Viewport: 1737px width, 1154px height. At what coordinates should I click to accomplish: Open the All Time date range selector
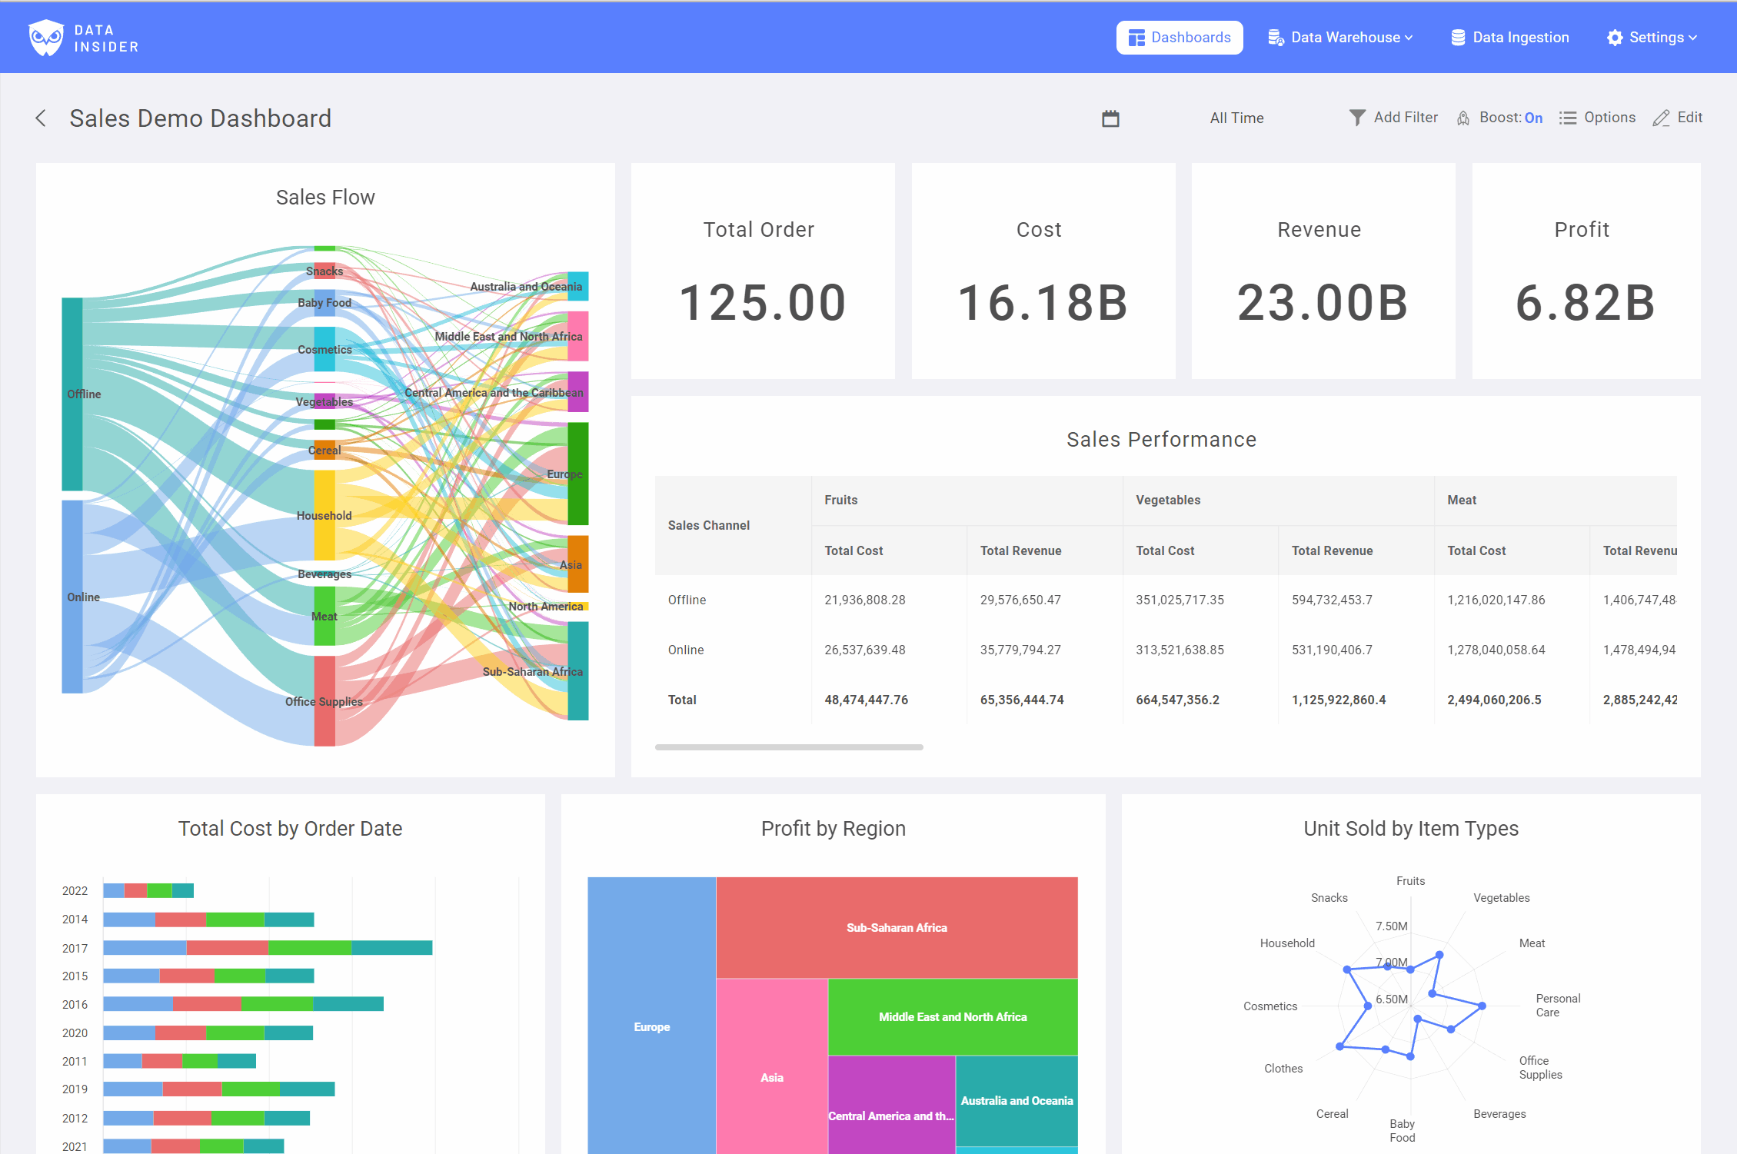[x=1236, y=118]
